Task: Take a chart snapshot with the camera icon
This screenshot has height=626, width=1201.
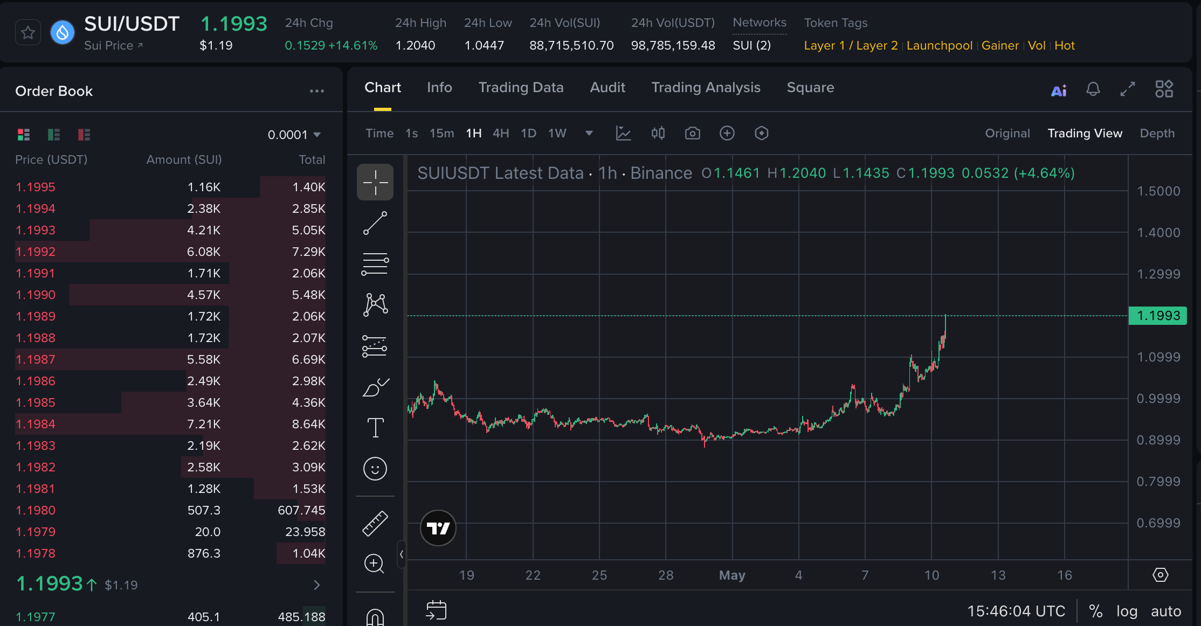Action: coord(693,133)
